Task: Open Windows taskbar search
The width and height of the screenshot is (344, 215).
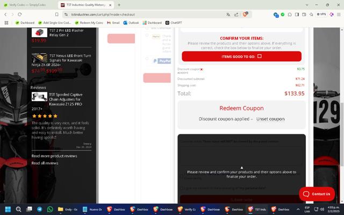Action: tap(18, 209)
